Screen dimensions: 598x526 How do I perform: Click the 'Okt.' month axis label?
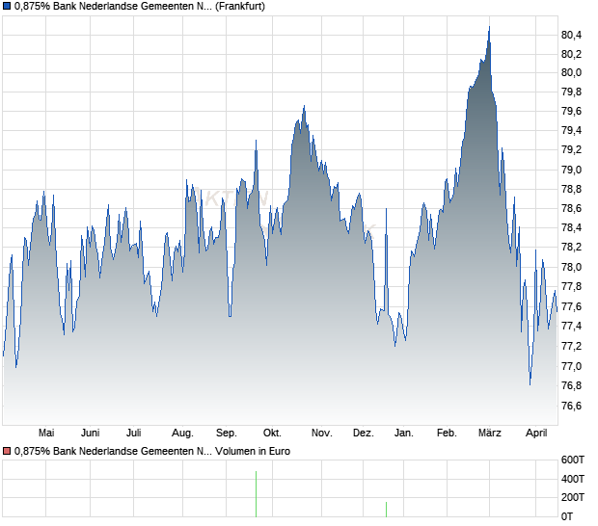pyautogui.click(x=272, y=434)
